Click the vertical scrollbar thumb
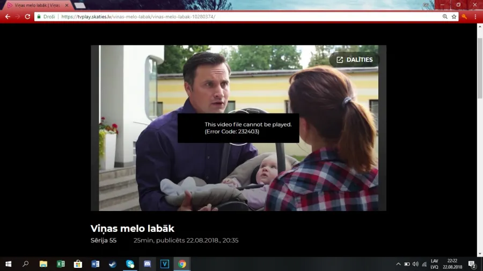 coord(480,68)
